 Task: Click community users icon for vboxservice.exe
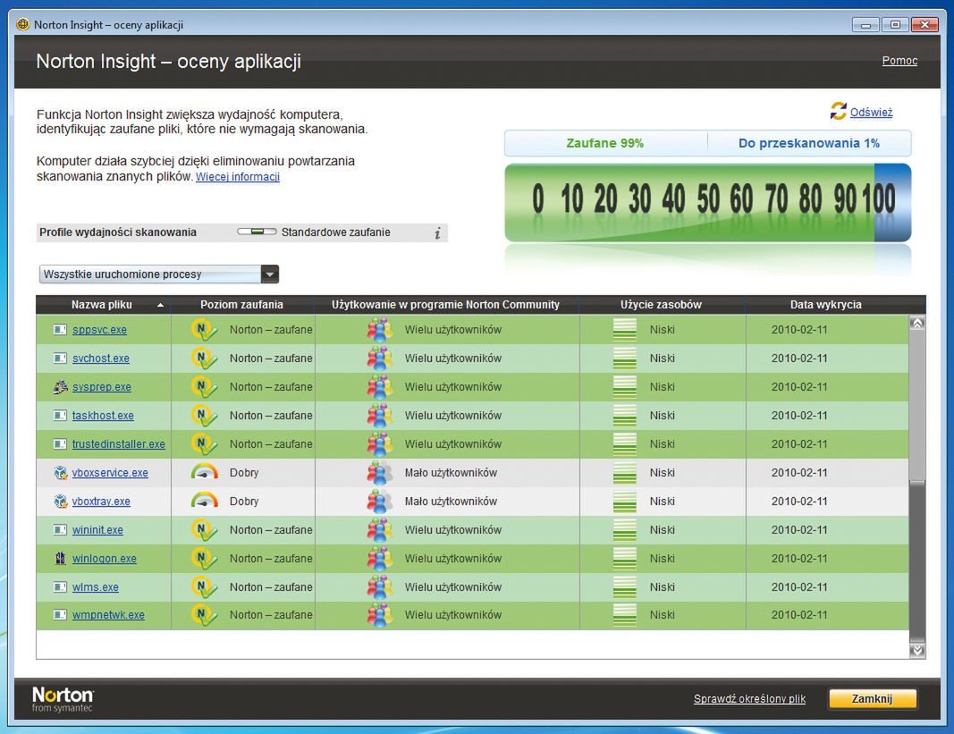click(x=380, y=473)
